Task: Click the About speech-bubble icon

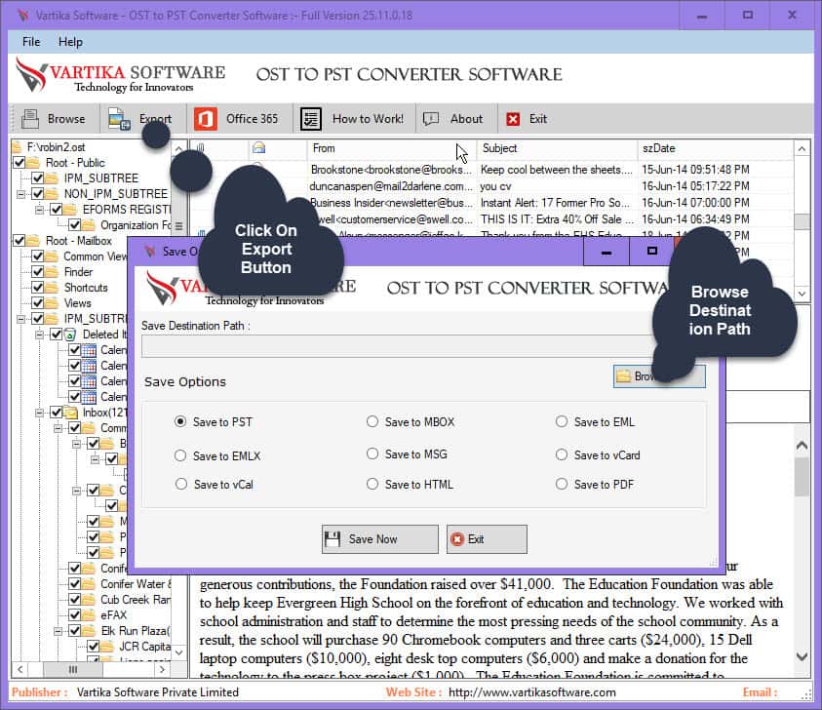Action: click(431, 119)
